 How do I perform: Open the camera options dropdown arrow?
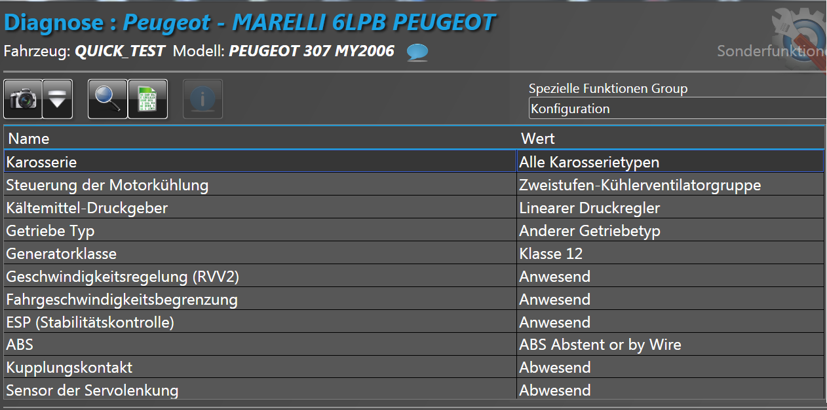[x=58, y=99]
